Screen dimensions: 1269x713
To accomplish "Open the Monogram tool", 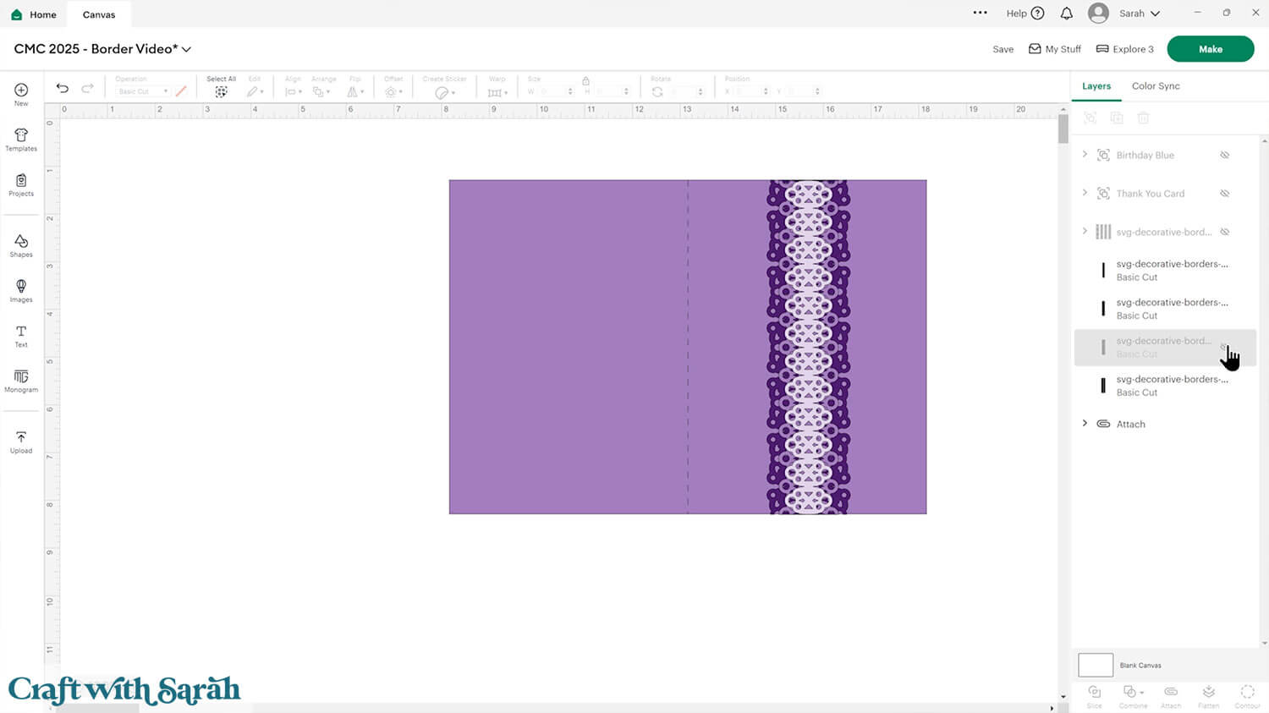I will coord(21,381).
